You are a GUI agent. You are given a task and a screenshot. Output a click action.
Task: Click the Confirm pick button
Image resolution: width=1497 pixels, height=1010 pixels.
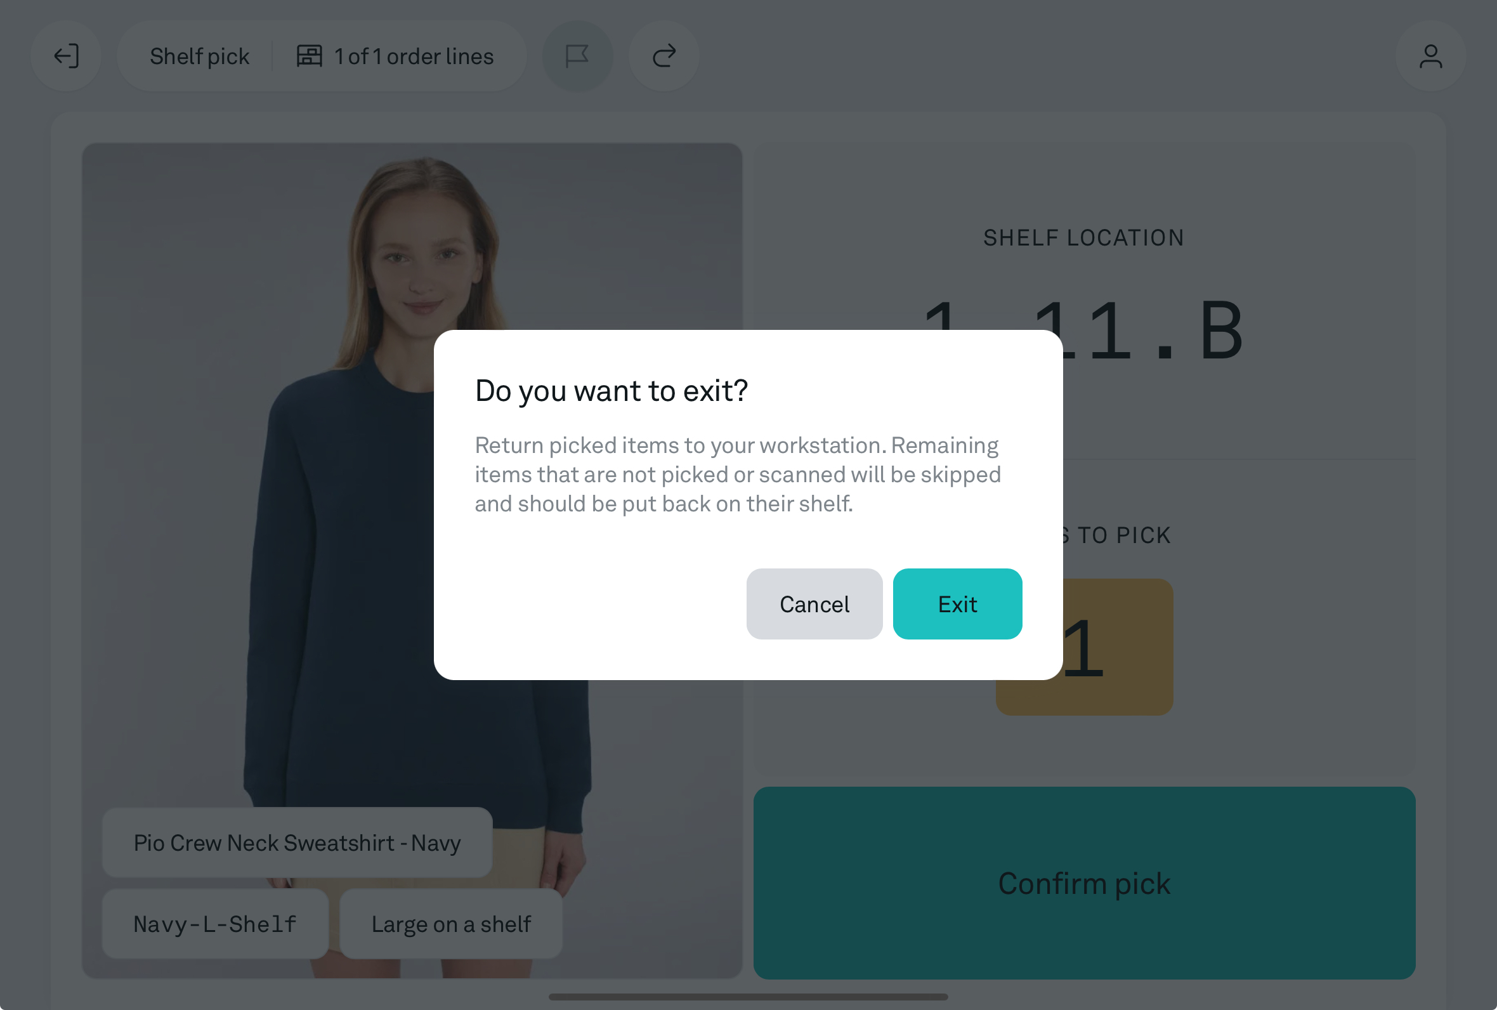[1083, 882]
